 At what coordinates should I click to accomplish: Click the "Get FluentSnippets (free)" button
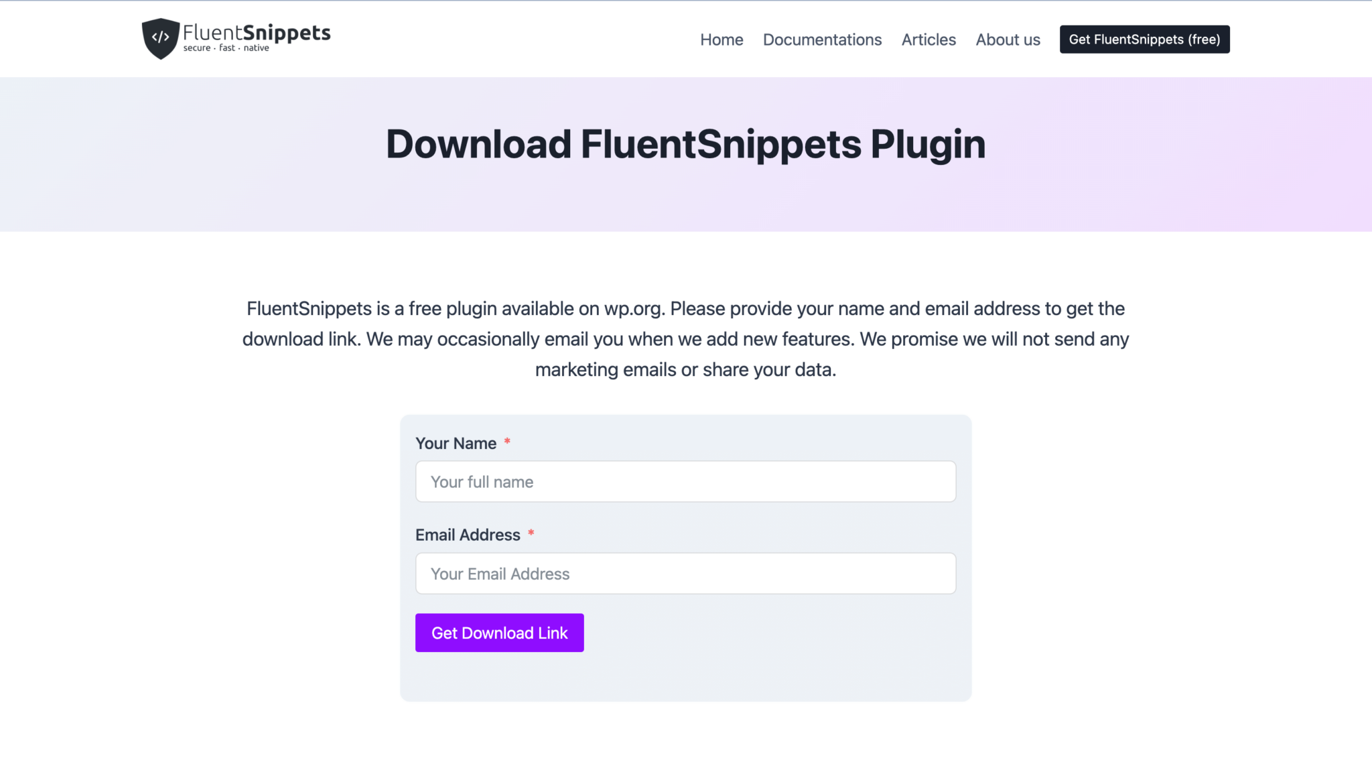(x=1144, y=39)
